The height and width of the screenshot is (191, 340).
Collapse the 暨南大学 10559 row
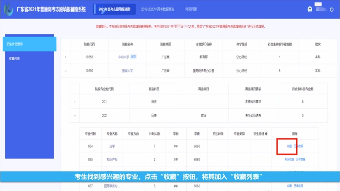coord(65,71)
